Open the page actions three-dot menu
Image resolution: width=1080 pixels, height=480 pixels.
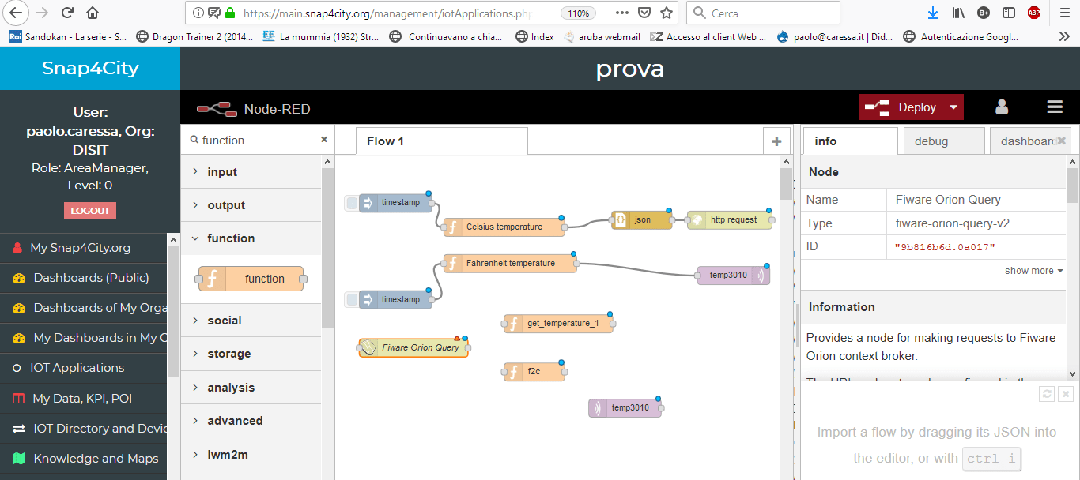click(x=622, y=13)
